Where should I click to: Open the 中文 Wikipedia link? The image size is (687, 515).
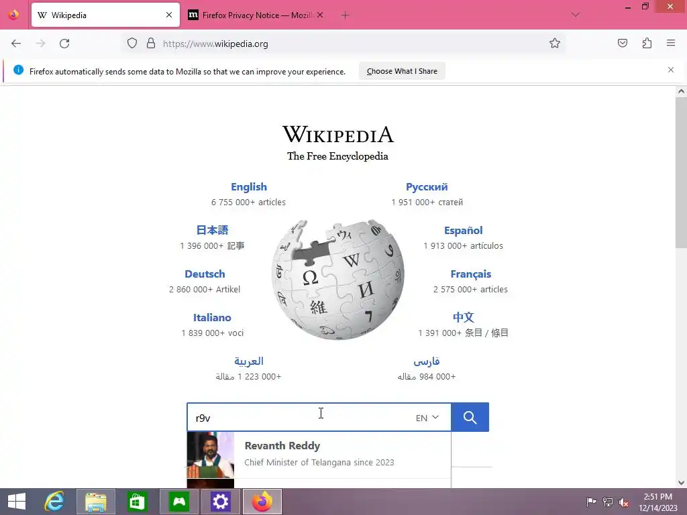click(463, 317)
